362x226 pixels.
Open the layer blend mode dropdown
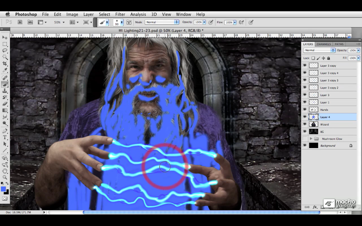coord(319,50)
